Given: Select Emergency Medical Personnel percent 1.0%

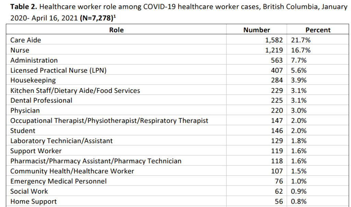Looking at the screenshot, I should click(x=299, y=181).
